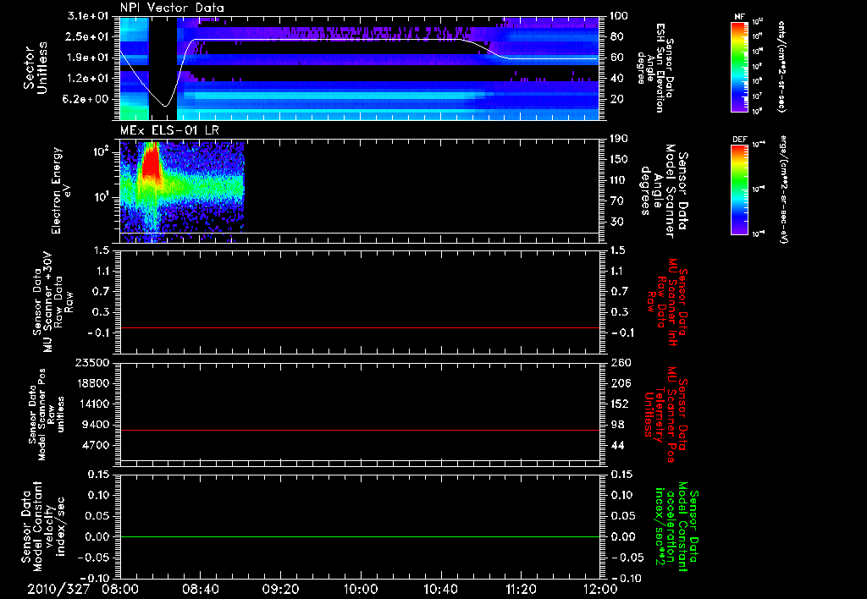Click the 10:40 time axis label

pos(440,589)
